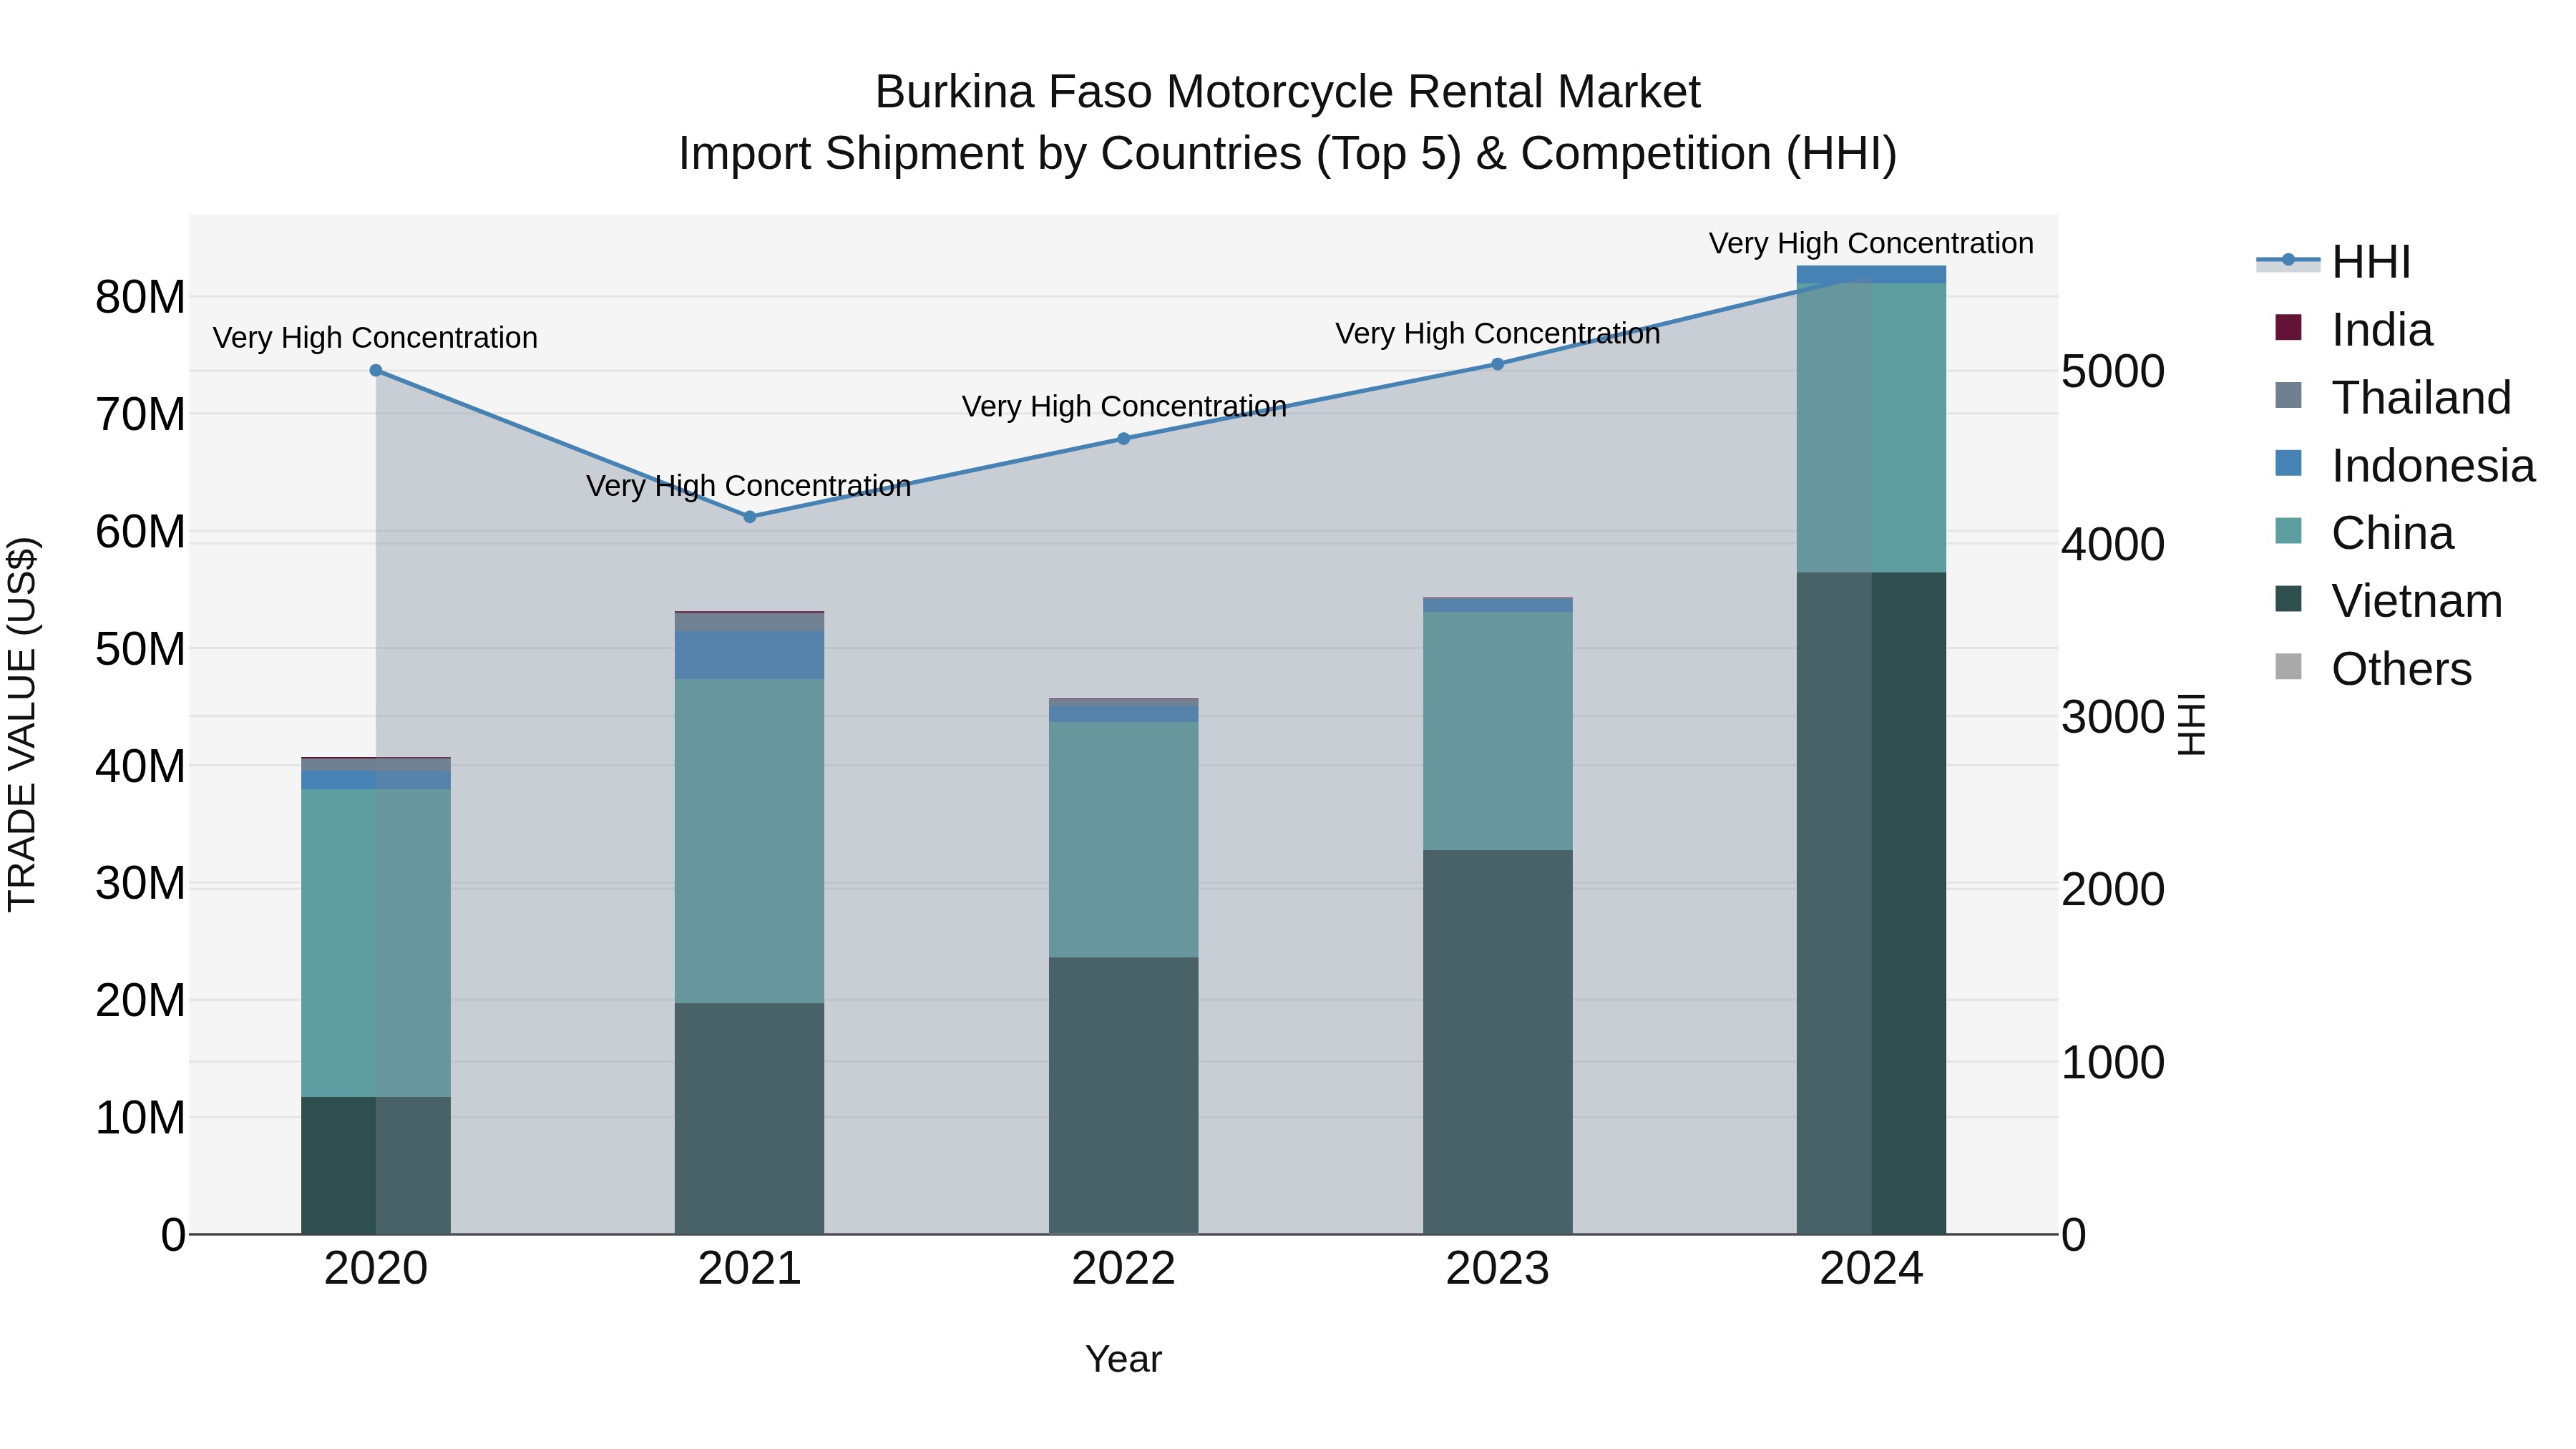The height and width of the screenshot is (1449, 2576).
Task: Click the 1000 HHI axis tick
Action: (x=2113, y=1062)
